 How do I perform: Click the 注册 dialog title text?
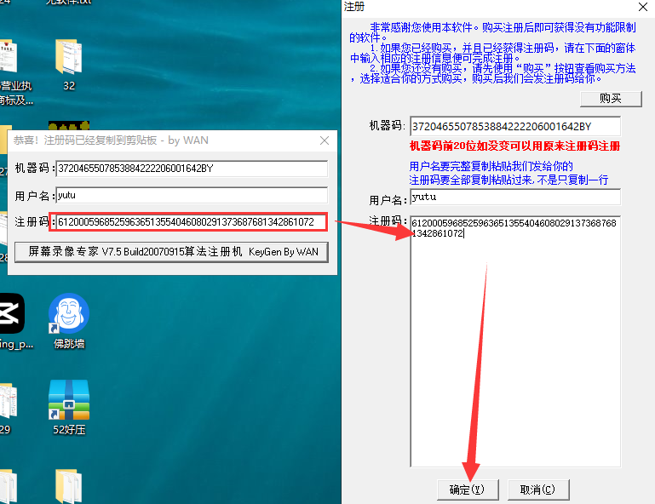(354, 6)
